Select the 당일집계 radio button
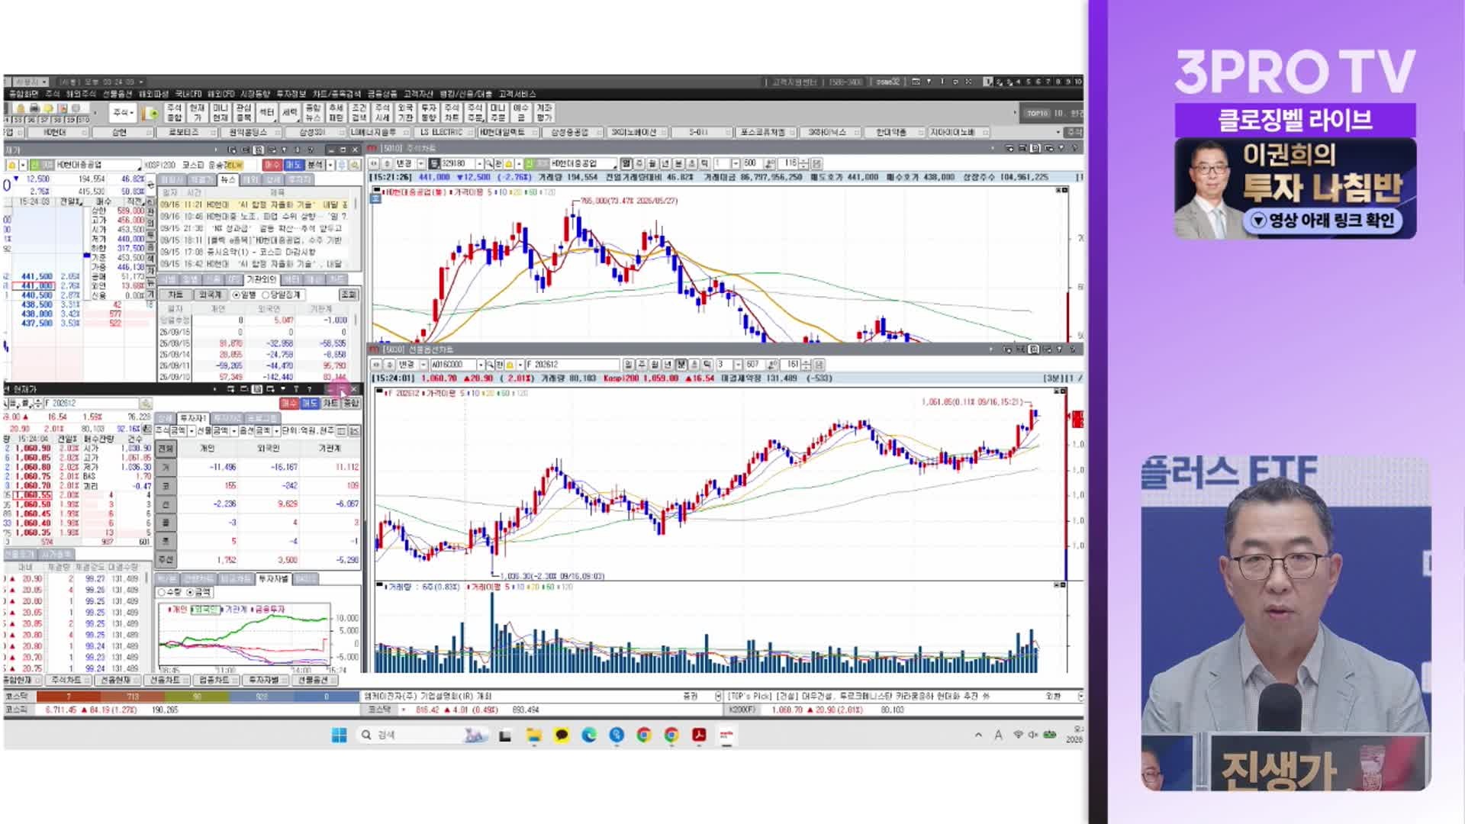This screenshot has height=824, width=1465. coord(281,295)
